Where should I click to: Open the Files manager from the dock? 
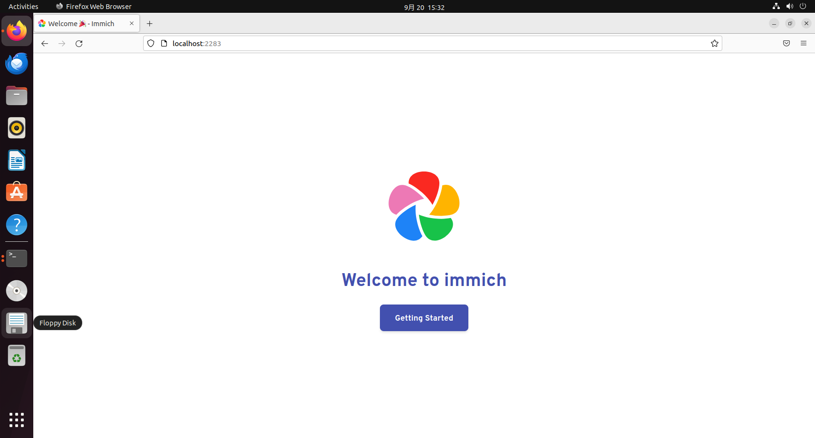[17, 95]
